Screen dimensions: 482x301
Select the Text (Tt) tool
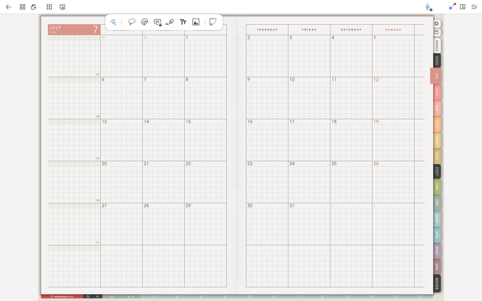click(183, 22)
